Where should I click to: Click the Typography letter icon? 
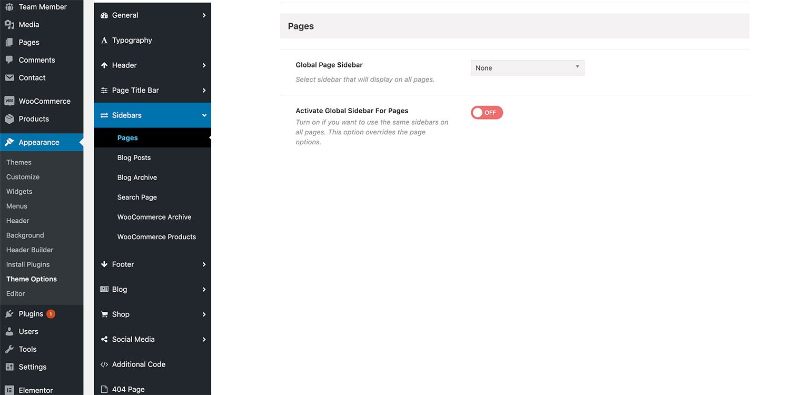[x=104, y=41]
